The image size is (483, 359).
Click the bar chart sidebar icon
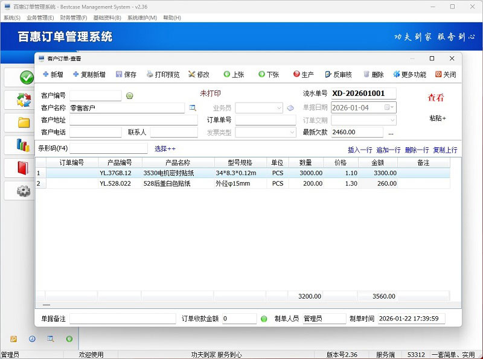pyautogui.click(x=23, y=145)
